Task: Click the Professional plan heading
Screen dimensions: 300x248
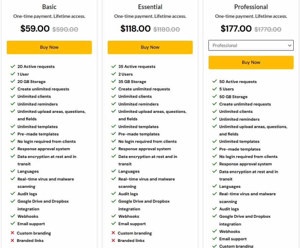Action: pos(251,7)
